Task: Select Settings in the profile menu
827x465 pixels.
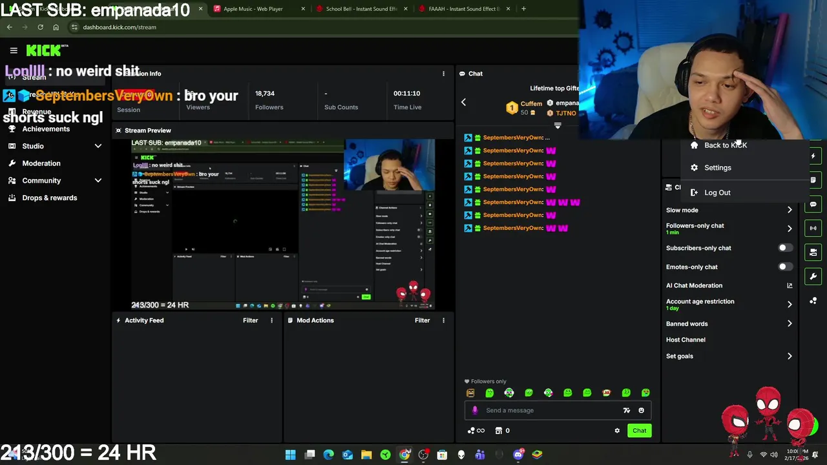Action: [x=717, y=168]
